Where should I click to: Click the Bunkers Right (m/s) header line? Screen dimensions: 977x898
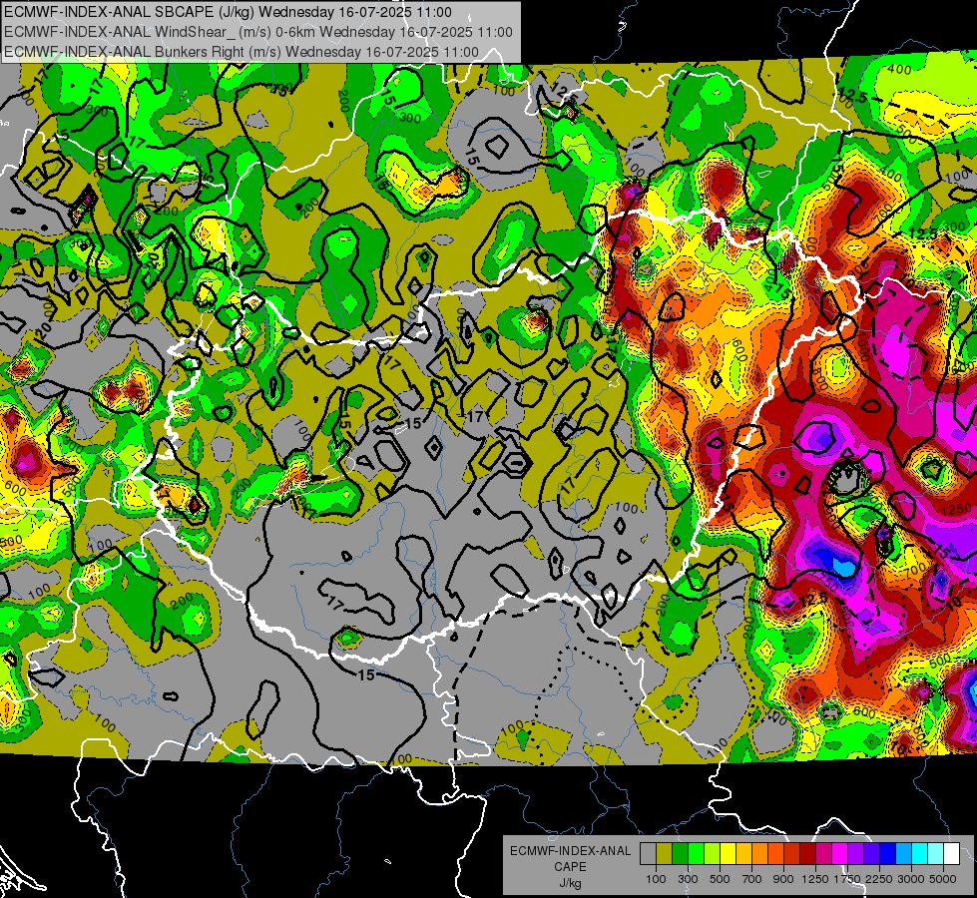tap(242, 52)
